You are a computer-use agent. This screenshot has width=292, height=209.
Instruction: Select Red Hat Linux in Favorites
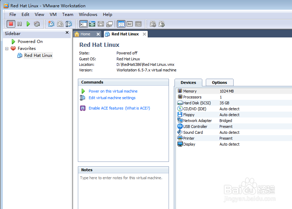tap(38, 55)
